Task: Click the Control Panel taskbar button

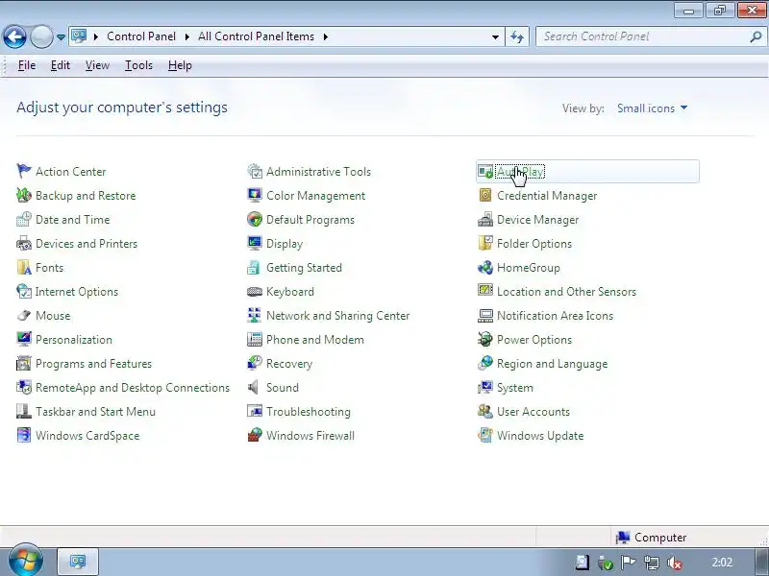Action: tap(78, 562)
